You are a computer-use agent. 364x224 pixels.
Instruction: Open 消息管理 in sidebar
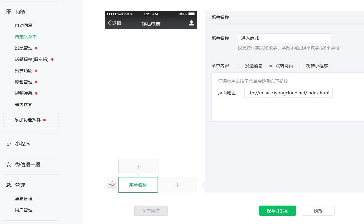click(24, 198)
